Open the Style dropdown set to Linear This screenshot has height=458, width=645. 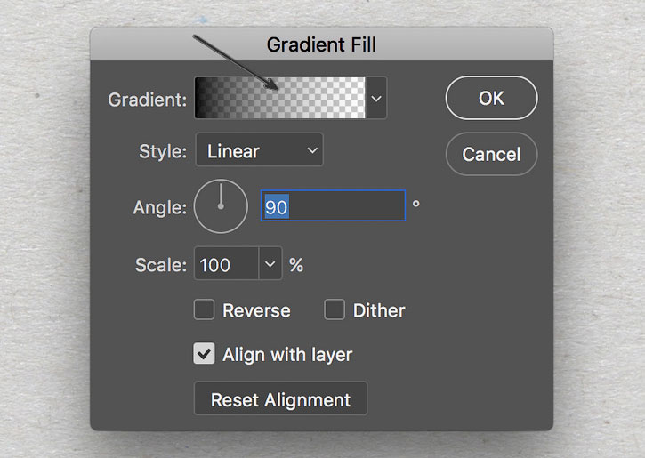259,149
